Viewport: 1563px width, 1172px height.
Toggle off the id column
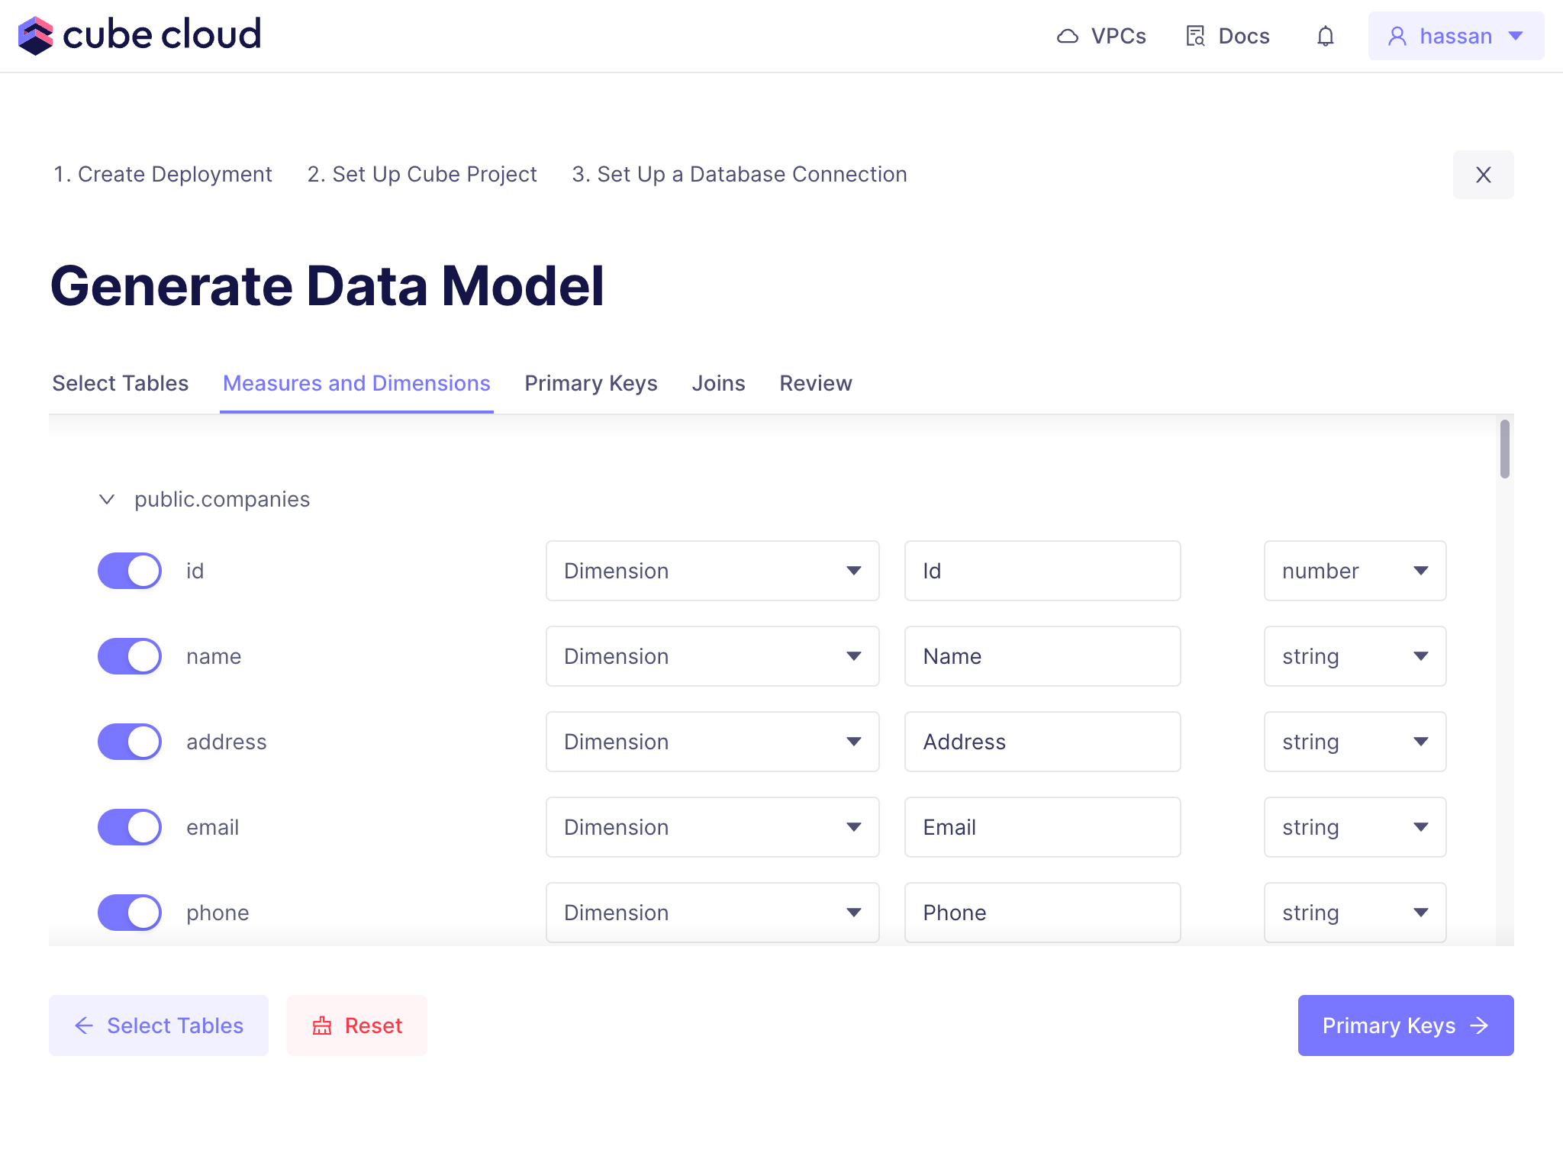(x=130, y=571)
